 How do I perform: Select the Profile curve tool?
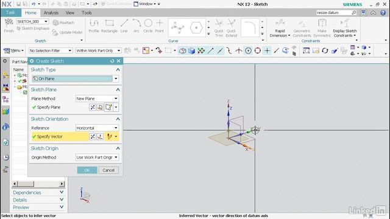click(x=94, y=26)
